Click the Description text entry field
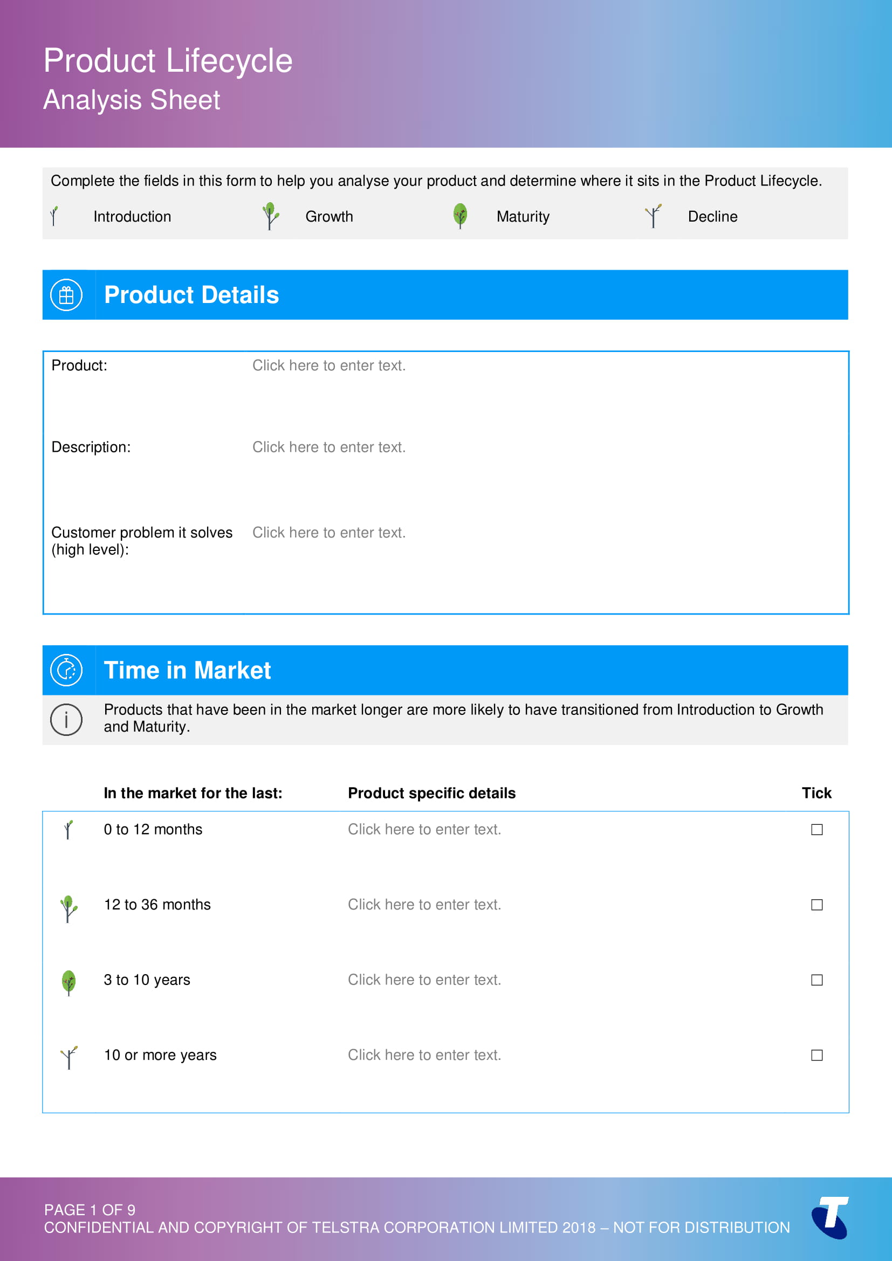The image size is (892, 1261). coord(329,447)
